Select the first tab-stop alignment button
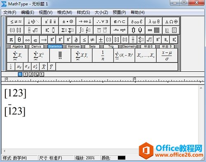 click(20, 74)
